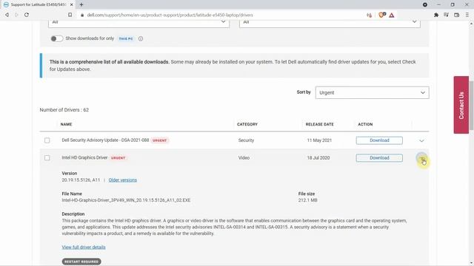Click the RESTART REQUIRED badge
The image size is (474, 266).
click(x=81, y=262)
